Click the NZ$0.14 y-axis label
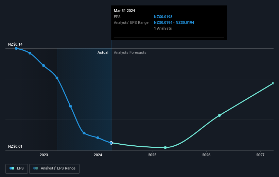 pyautogui.click(x=15, y=44)
